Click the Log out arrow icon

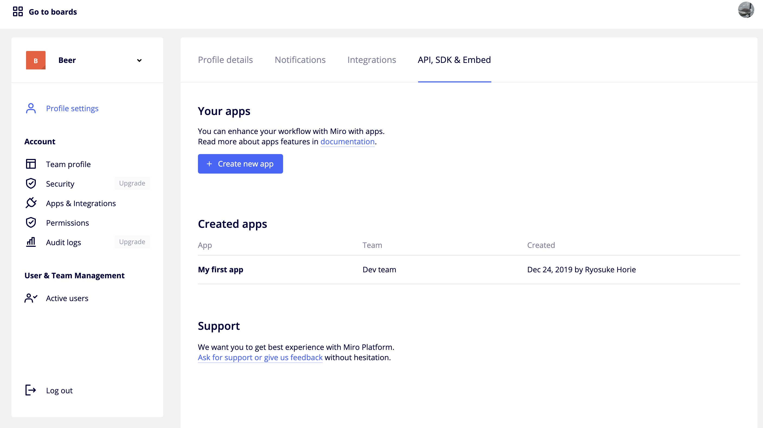point(31,390)
